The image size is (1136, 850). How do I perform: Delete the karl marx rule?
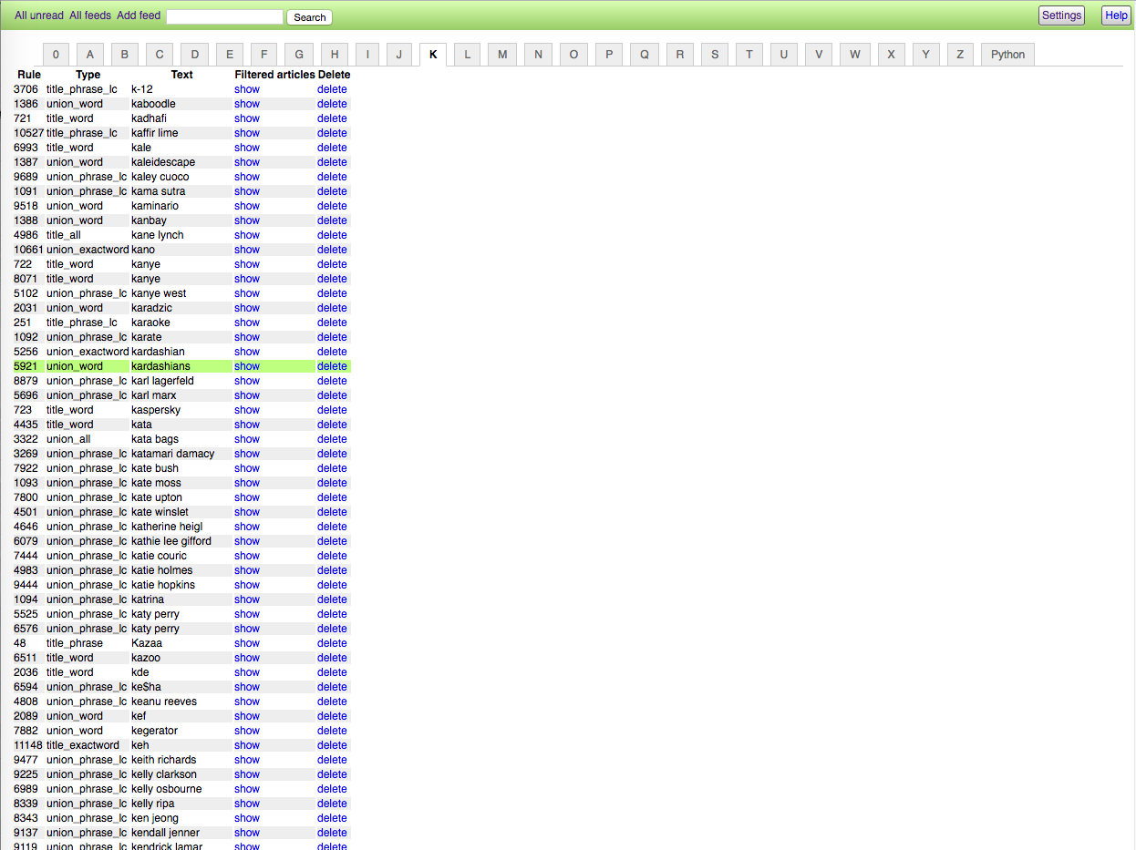332,395
